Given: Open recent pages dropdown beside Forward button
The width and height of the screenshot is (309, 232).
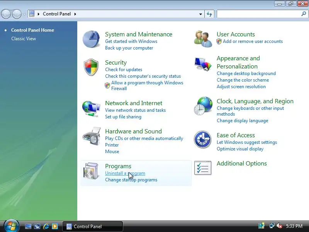Looking at the screenshot, I should 24,14.
